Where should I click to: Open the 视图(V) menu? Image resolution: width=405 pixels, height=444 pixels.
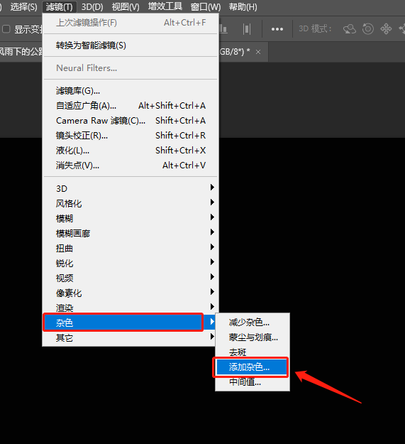tap(126, 7)
